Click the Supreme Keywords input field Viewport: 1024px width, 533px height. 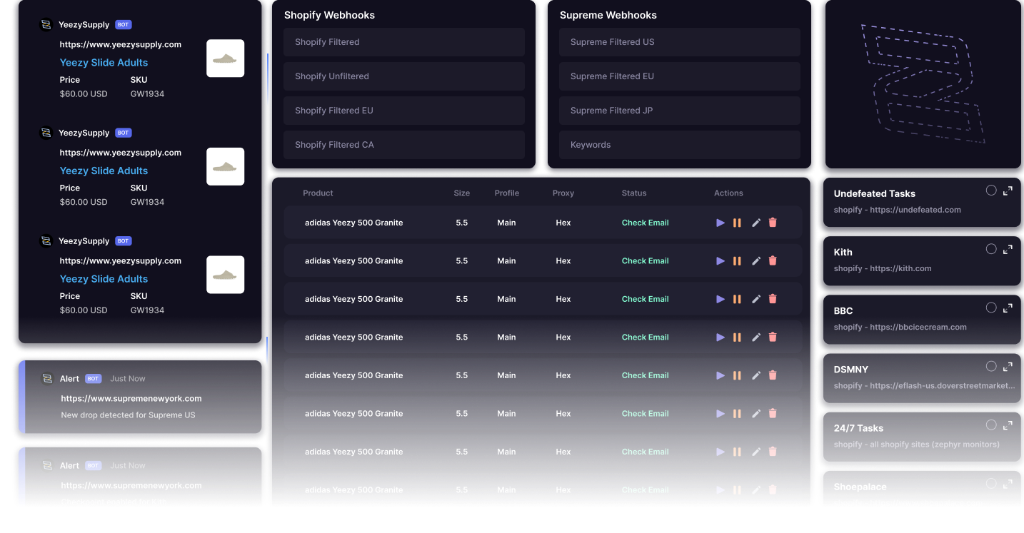coord(679,145)
